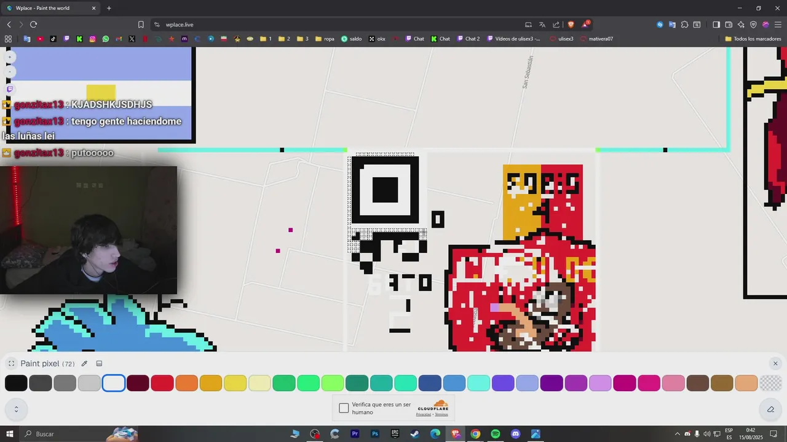This screenshot has width=787, height=442.
Task: Pick the black color swatch
Action: point(16,383)
